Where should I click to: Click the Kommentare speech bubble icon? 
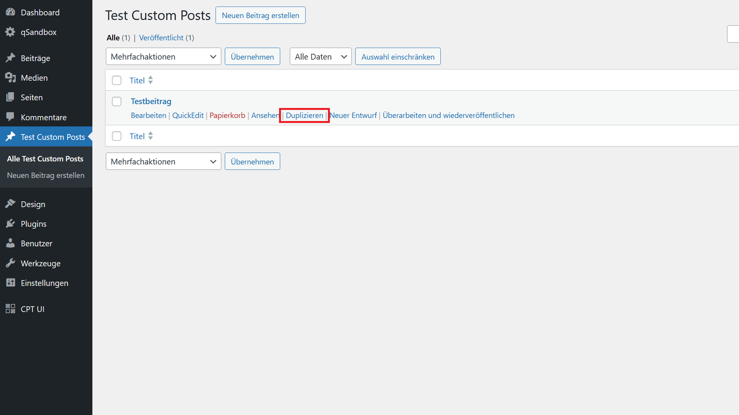point(10,117)
